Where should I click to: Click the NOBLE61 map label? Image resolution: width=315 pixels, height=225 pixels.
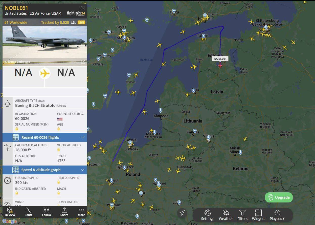pyautogui.click(x=220, y=59)
